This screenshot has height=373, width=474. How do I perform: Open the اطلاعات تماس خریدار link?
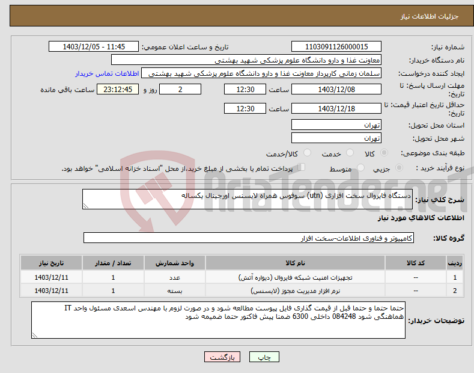click(107, 73)
